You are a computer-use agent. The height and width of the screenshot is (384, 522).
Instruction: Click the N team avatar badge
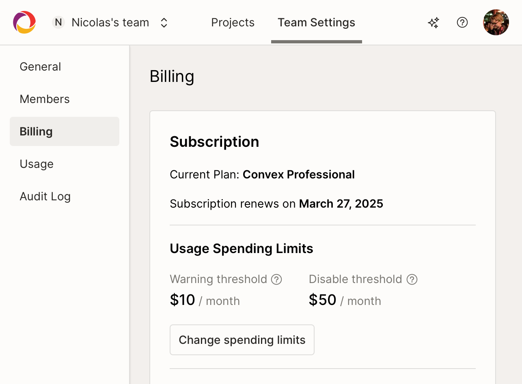pos(58,22)
